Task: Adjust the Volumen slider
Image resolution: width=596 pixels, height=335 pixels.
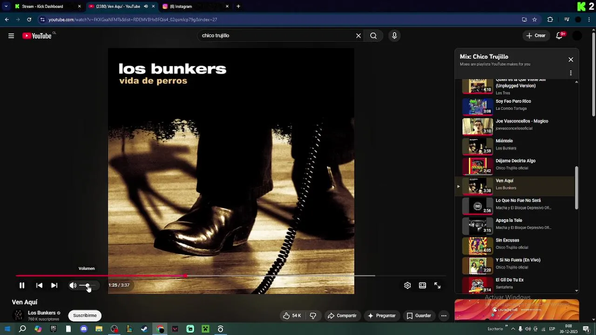Action: [88, 285]
